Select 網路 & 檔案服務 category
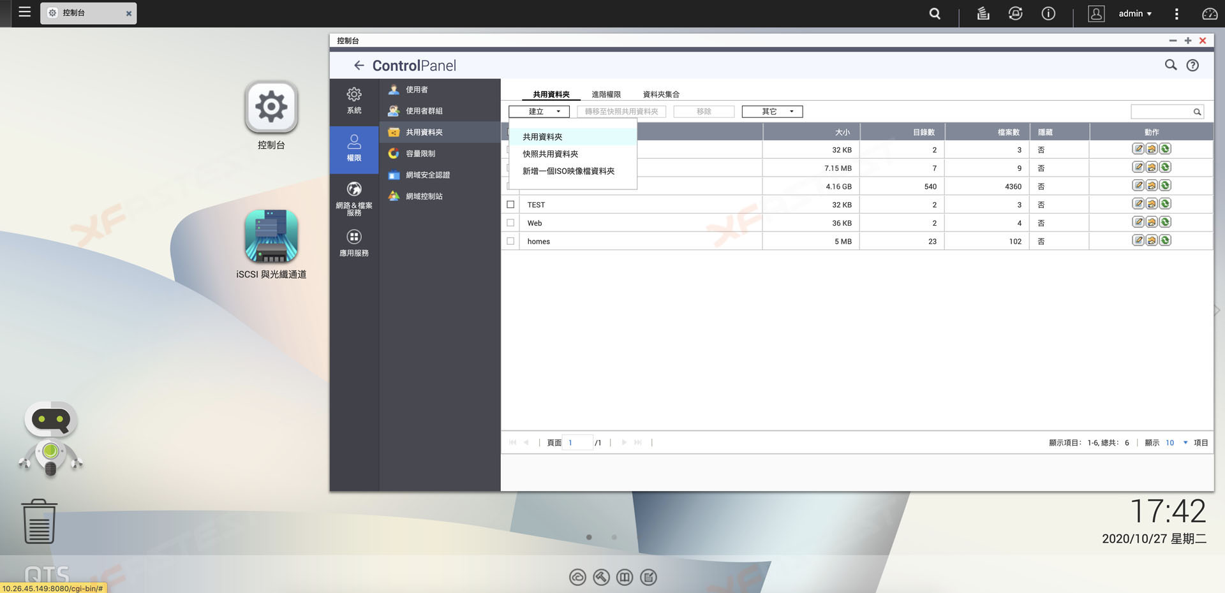Viewport: 1225px width, 593px height. click(x=354, y=198)
